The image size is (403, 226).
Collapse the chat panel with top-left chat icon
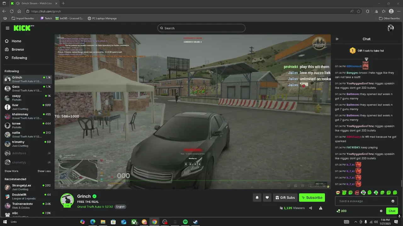(337, 39)
